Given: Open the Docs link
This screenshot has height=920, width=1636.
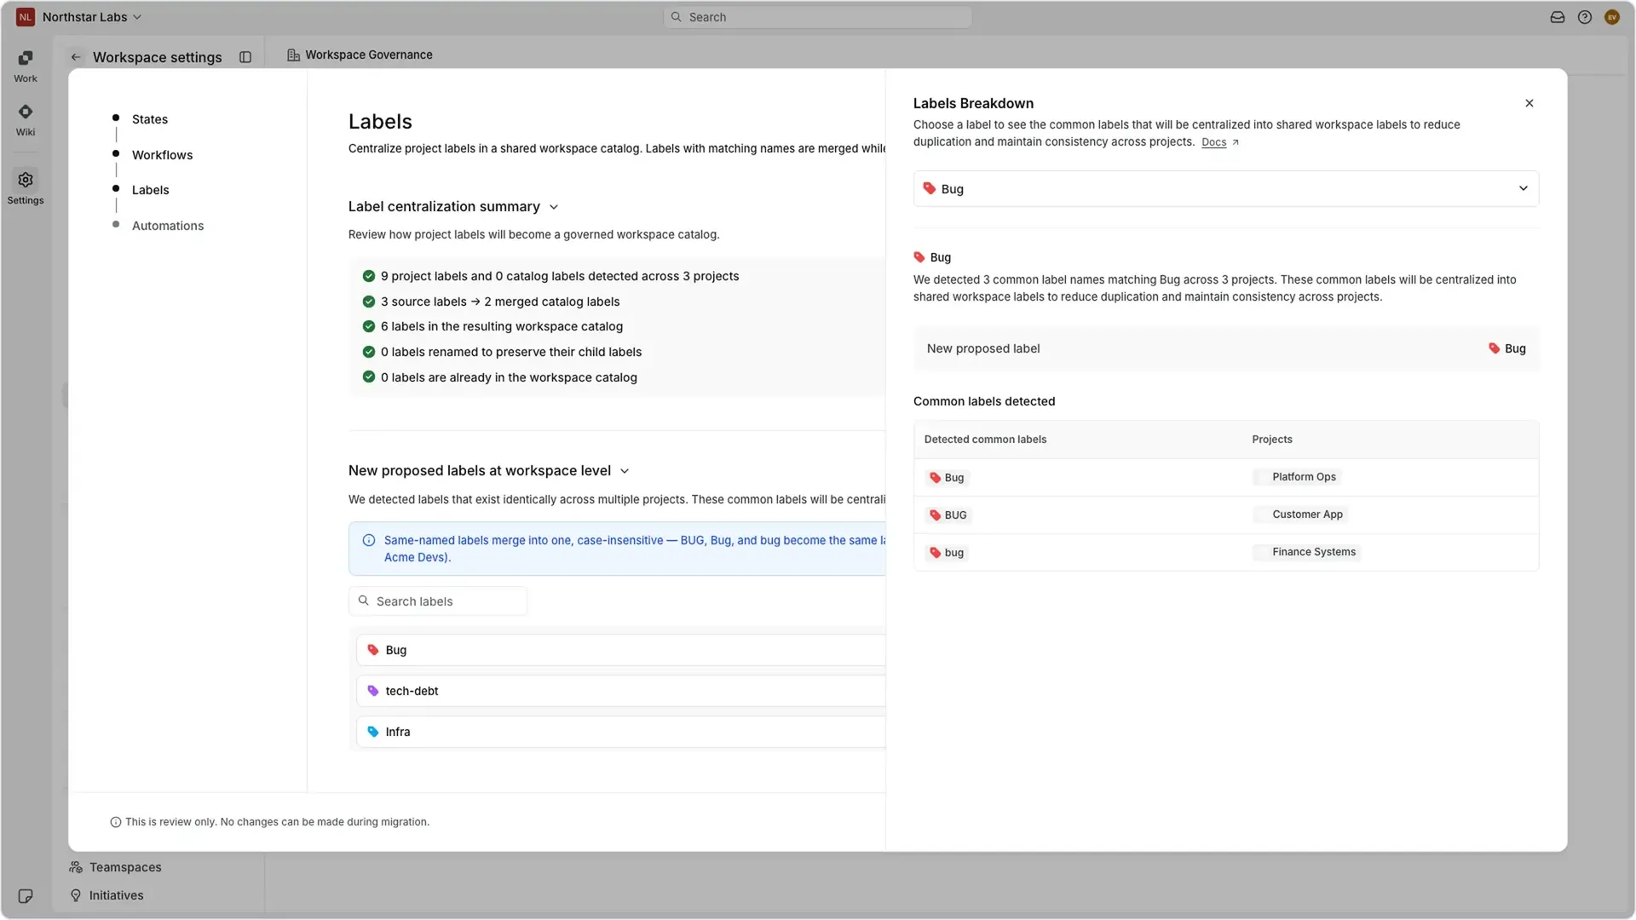Looking at the screenshot, I should pos(1213,142).
